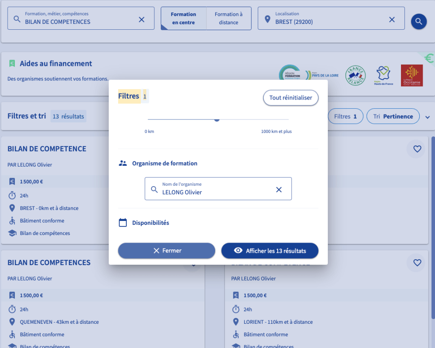Viewport: 435px width, 348px height.
Task: Click the Nom de l'organisme input field
Action: [x=213, y=192]
